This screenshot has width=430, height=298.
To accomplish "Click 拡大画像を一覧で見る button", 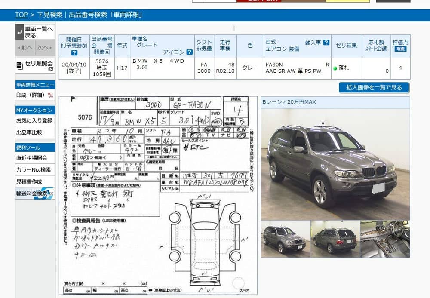I will click(374, 87).
